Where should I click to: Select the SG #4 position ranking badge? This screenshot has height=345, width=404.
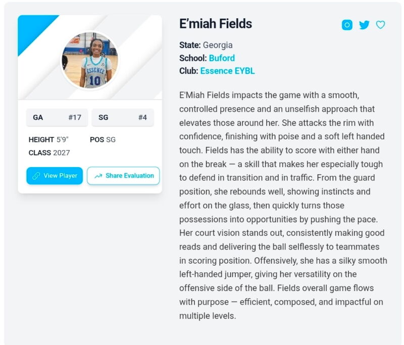click(x=123, y=117)
